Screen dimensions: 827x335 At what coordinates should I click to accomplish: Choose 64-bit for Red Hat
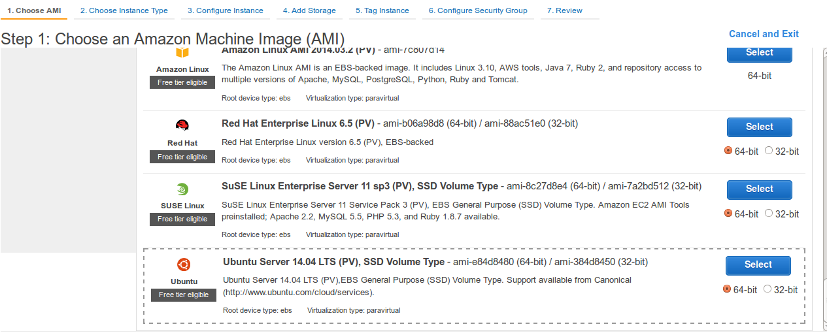(728, 151)
